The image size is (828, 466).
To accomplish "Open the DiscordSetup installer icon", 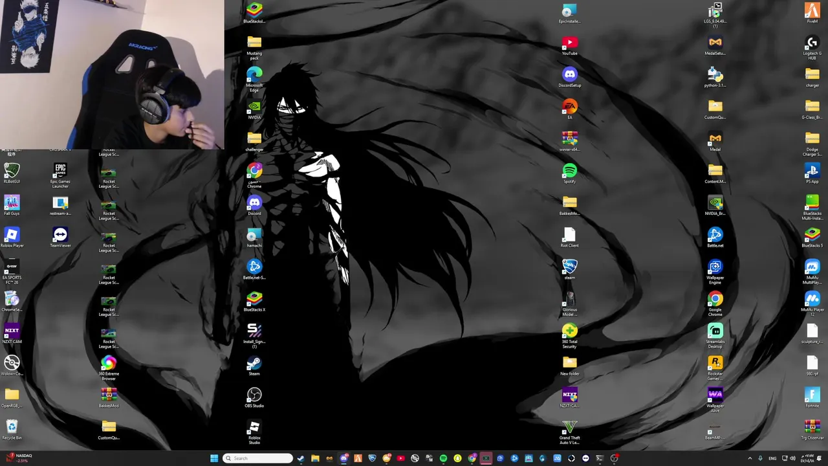I will 569,77.
